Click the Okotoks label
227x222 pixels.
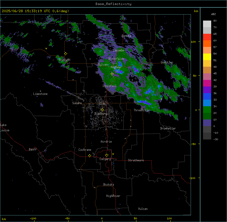pos(108,185)
